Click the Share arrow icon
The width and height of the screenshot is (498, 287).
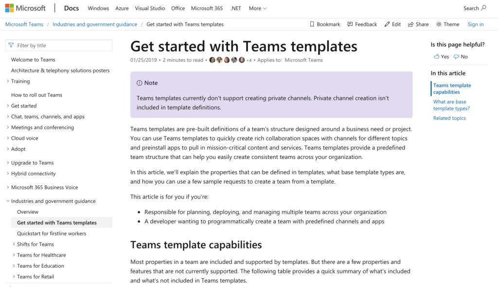(x=410, y=24)
